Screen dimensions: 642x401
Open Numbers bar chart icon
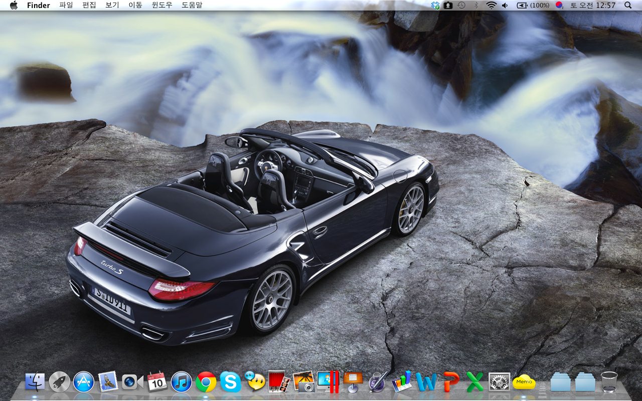coord(401,382)
